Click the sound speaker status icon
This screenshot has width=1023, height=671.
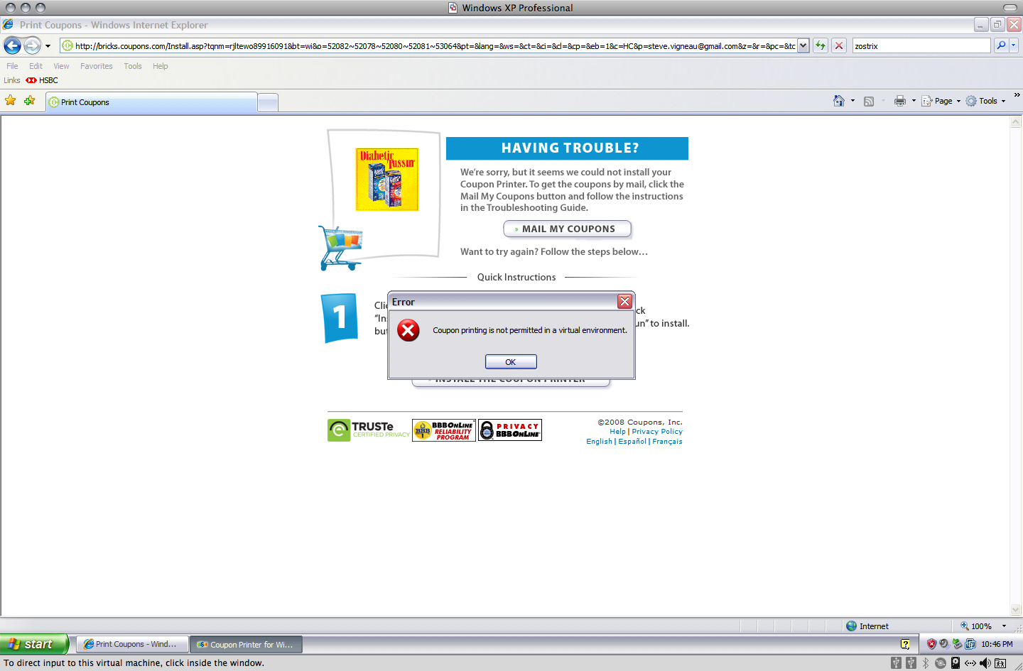985,663
